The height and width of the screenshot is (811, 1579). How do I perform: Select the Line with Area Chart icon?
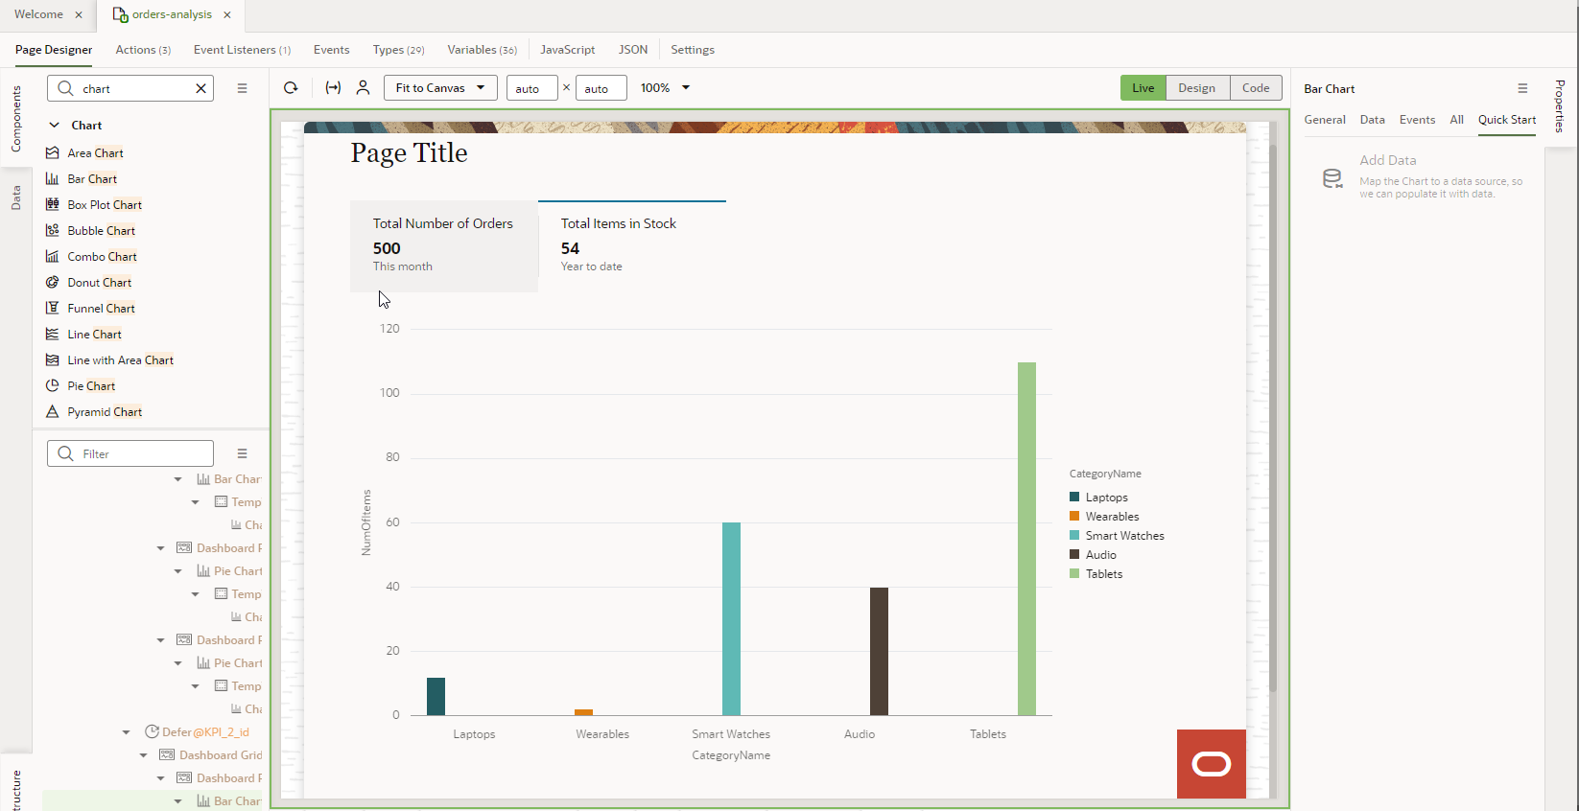[x=53, y=359]
